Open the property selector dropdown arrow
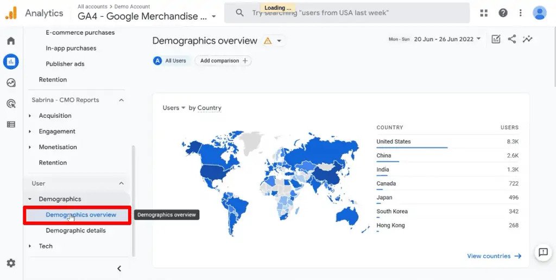Image resolution: width=556 pixels, height=280 pixels. 213,16
